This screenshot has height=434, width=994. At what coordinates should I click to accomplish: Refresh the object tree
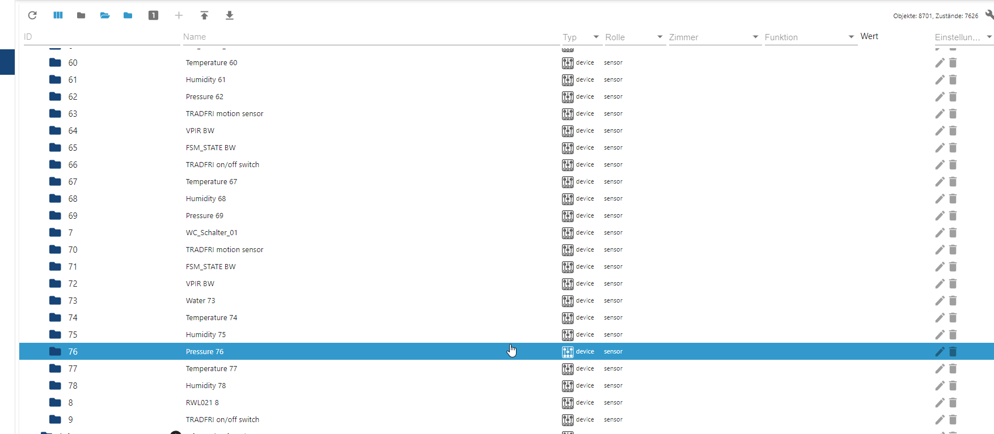[x=32, y=15]
